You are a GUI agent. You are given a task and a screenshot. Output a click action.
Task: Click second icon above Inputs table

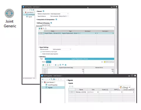(72, 86)
